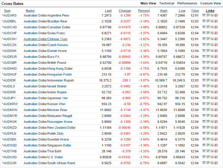Screen dimensions: 223x168
Task: Open Australian Dollar/Chinese Yuan link
Action: tap(45, 39)
